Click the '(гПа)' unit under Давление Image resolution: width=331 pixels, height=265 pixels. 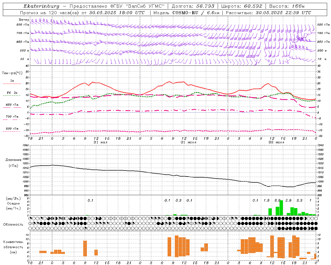coord(13,166)
